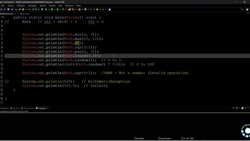
Task: Open the Project menu
Action: (52, 5)
